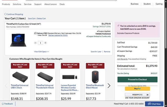The width and height of the screenshot is (167, 107).
Task: Click Proceed to Checkout button
Action: (138, 80)
